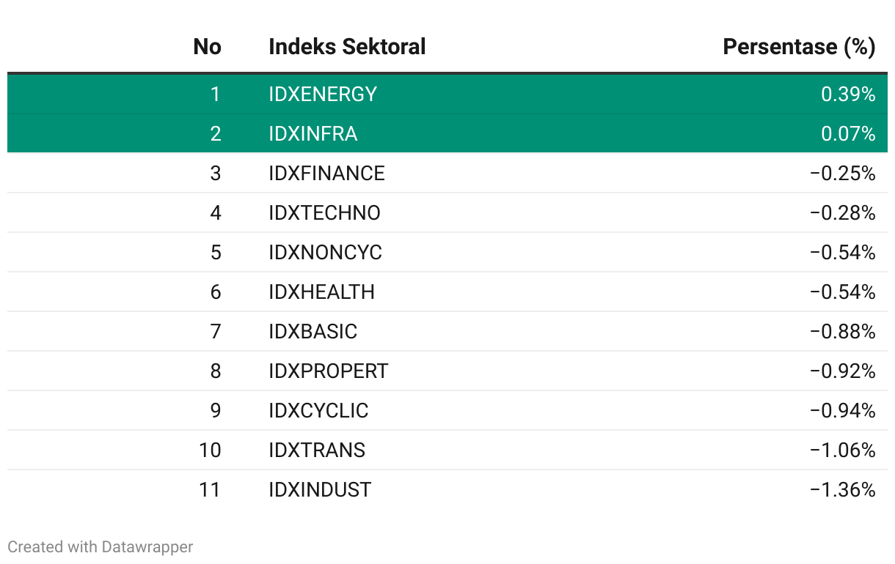This screenshot has height=564, width=895.
Task: Select the IDXINFRA row label
Action: point(313,134)
